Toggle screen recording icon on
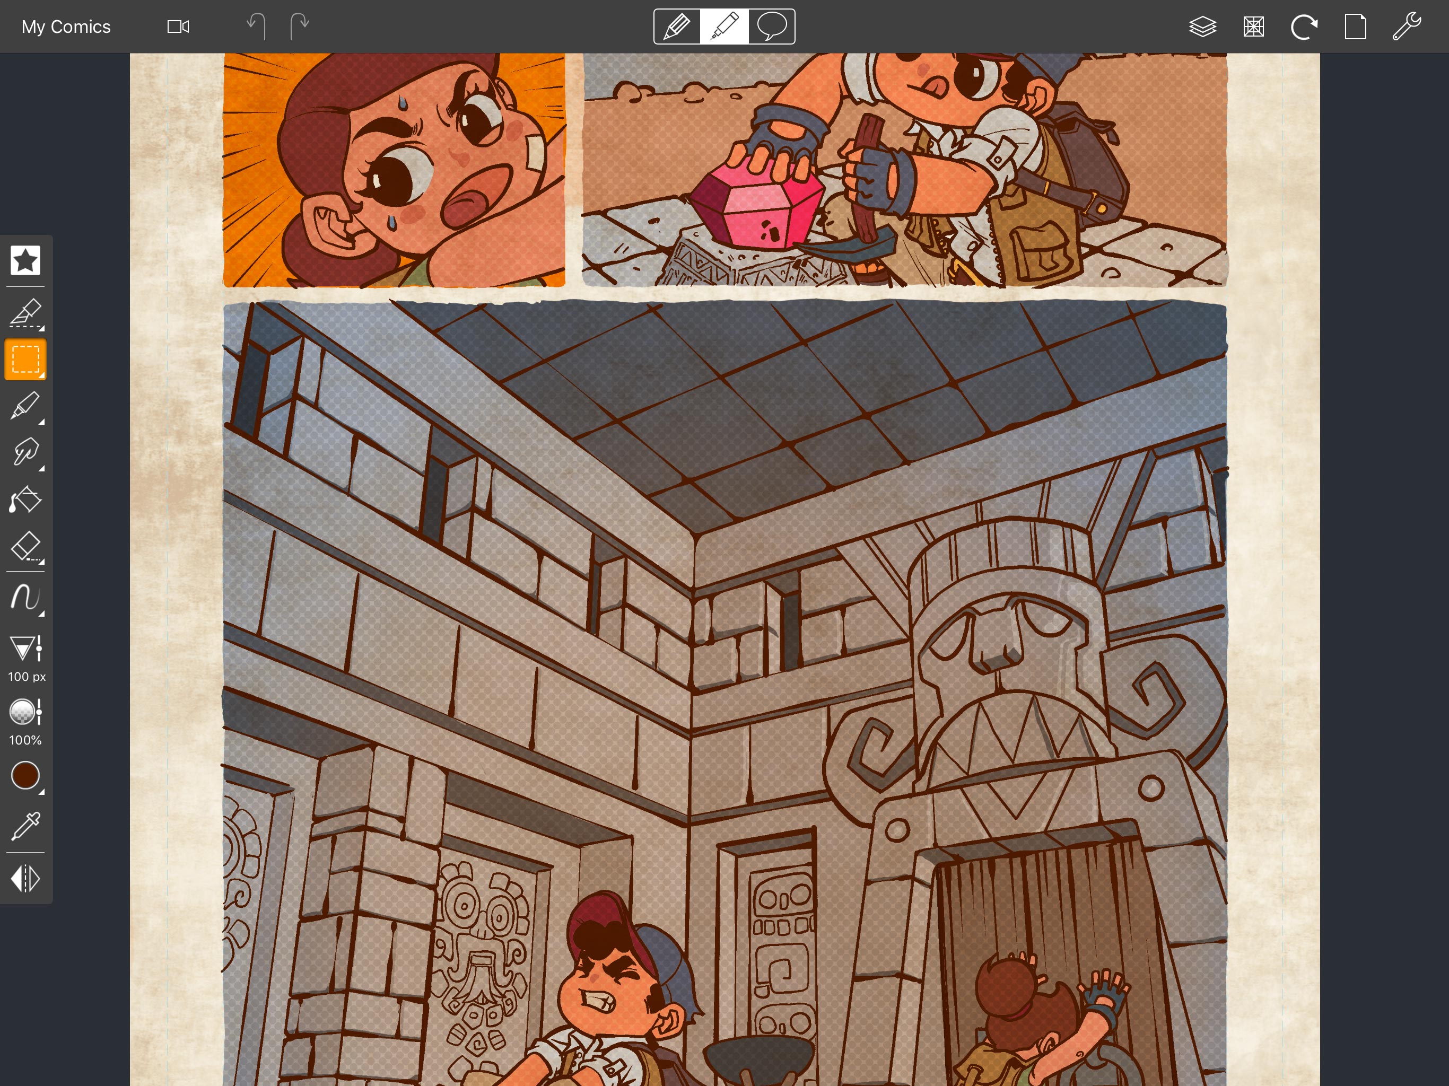This screenshot has height=1086, width=1449. [178, 25]
